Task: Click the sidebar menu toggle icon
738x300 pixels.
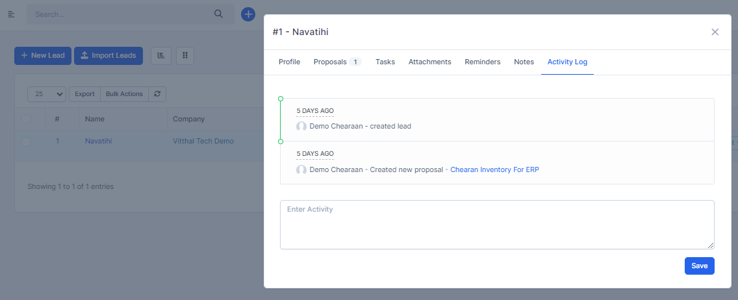Action: pos(11,14)
